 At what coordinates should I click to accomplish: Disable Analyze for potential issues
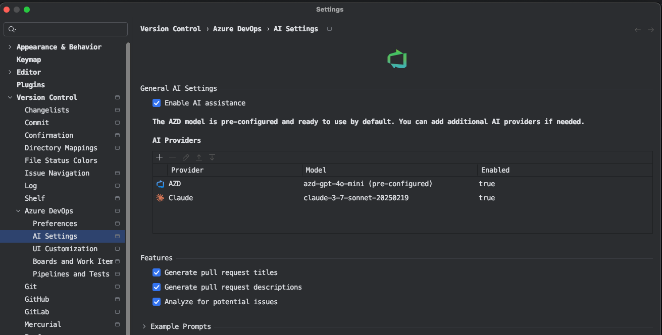point(157,302)
